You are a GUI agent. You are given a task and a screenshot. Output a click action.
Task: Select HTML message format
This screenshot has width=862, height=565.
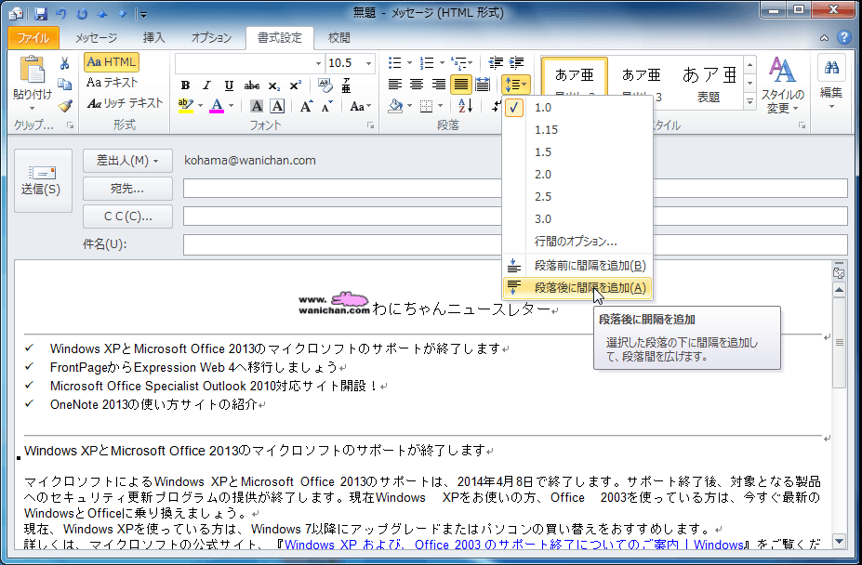[x=111, y=62]
